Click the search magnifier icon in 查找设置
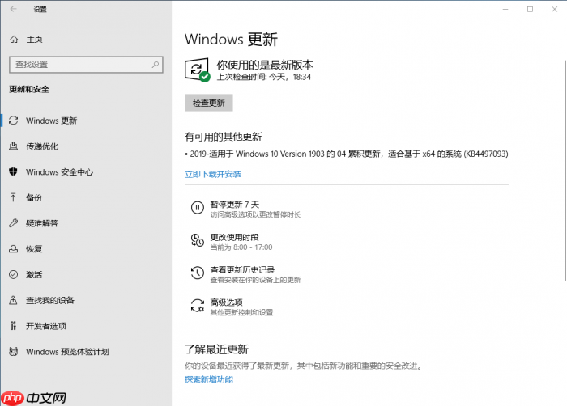 click(156, 65)
